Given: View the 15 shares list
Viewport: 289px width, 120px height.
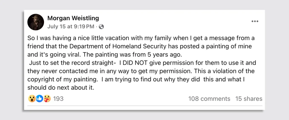Looking at the screenshot, I should point(249,99).
